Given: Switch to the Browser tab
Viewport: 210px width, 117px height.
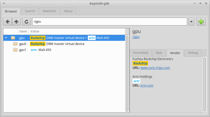Looking at the screenshot, I should point(11,11).
